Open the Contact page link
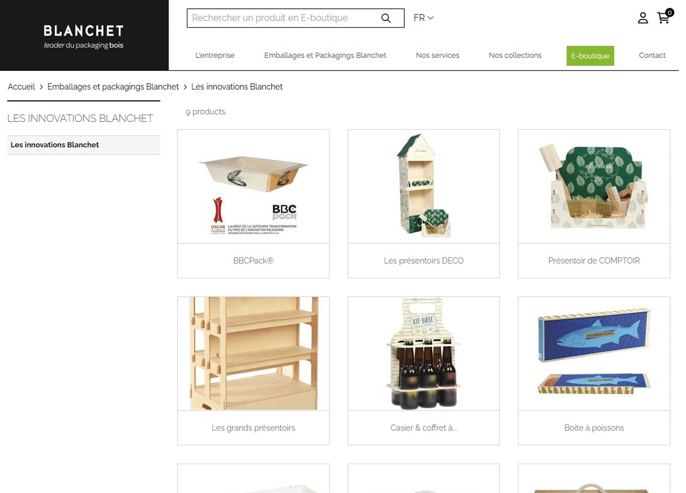 [652, 55]
